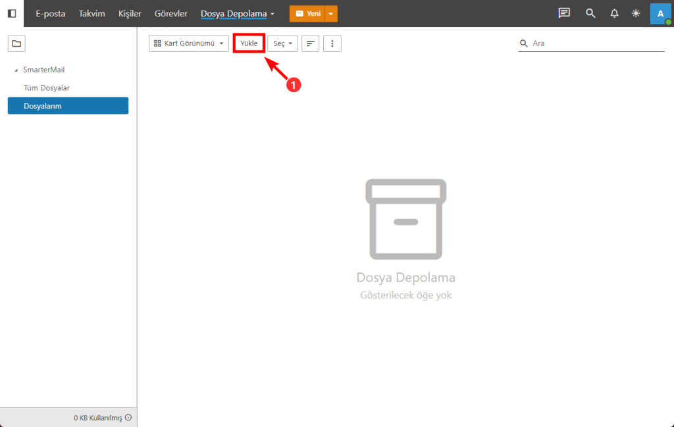
Task: Open the three-dot more actions menu
Action: click(332, 43)
